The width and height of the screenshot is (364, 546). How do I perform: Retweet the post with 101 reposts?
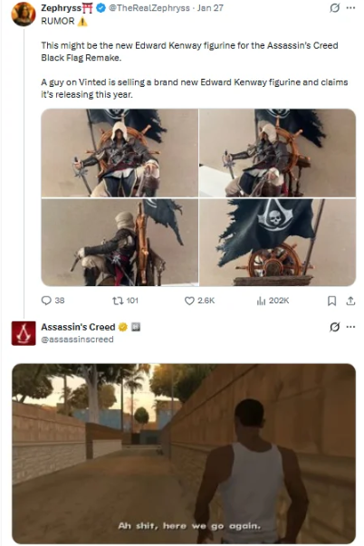point(117,301)
